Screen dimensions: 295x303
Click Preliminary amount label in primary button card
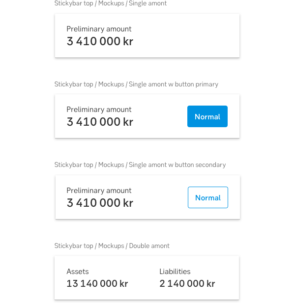[x=99, y=110]
